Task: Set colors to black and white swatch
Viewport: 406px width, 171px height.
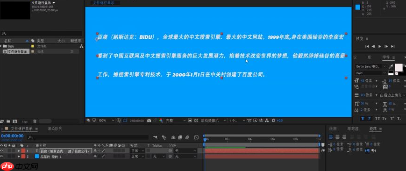Action: [391, 73]
